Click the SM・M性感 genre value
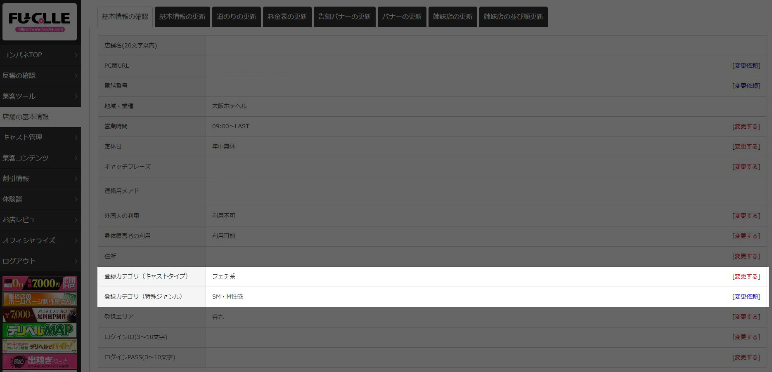The image size is (772, 372). (227, 297)
